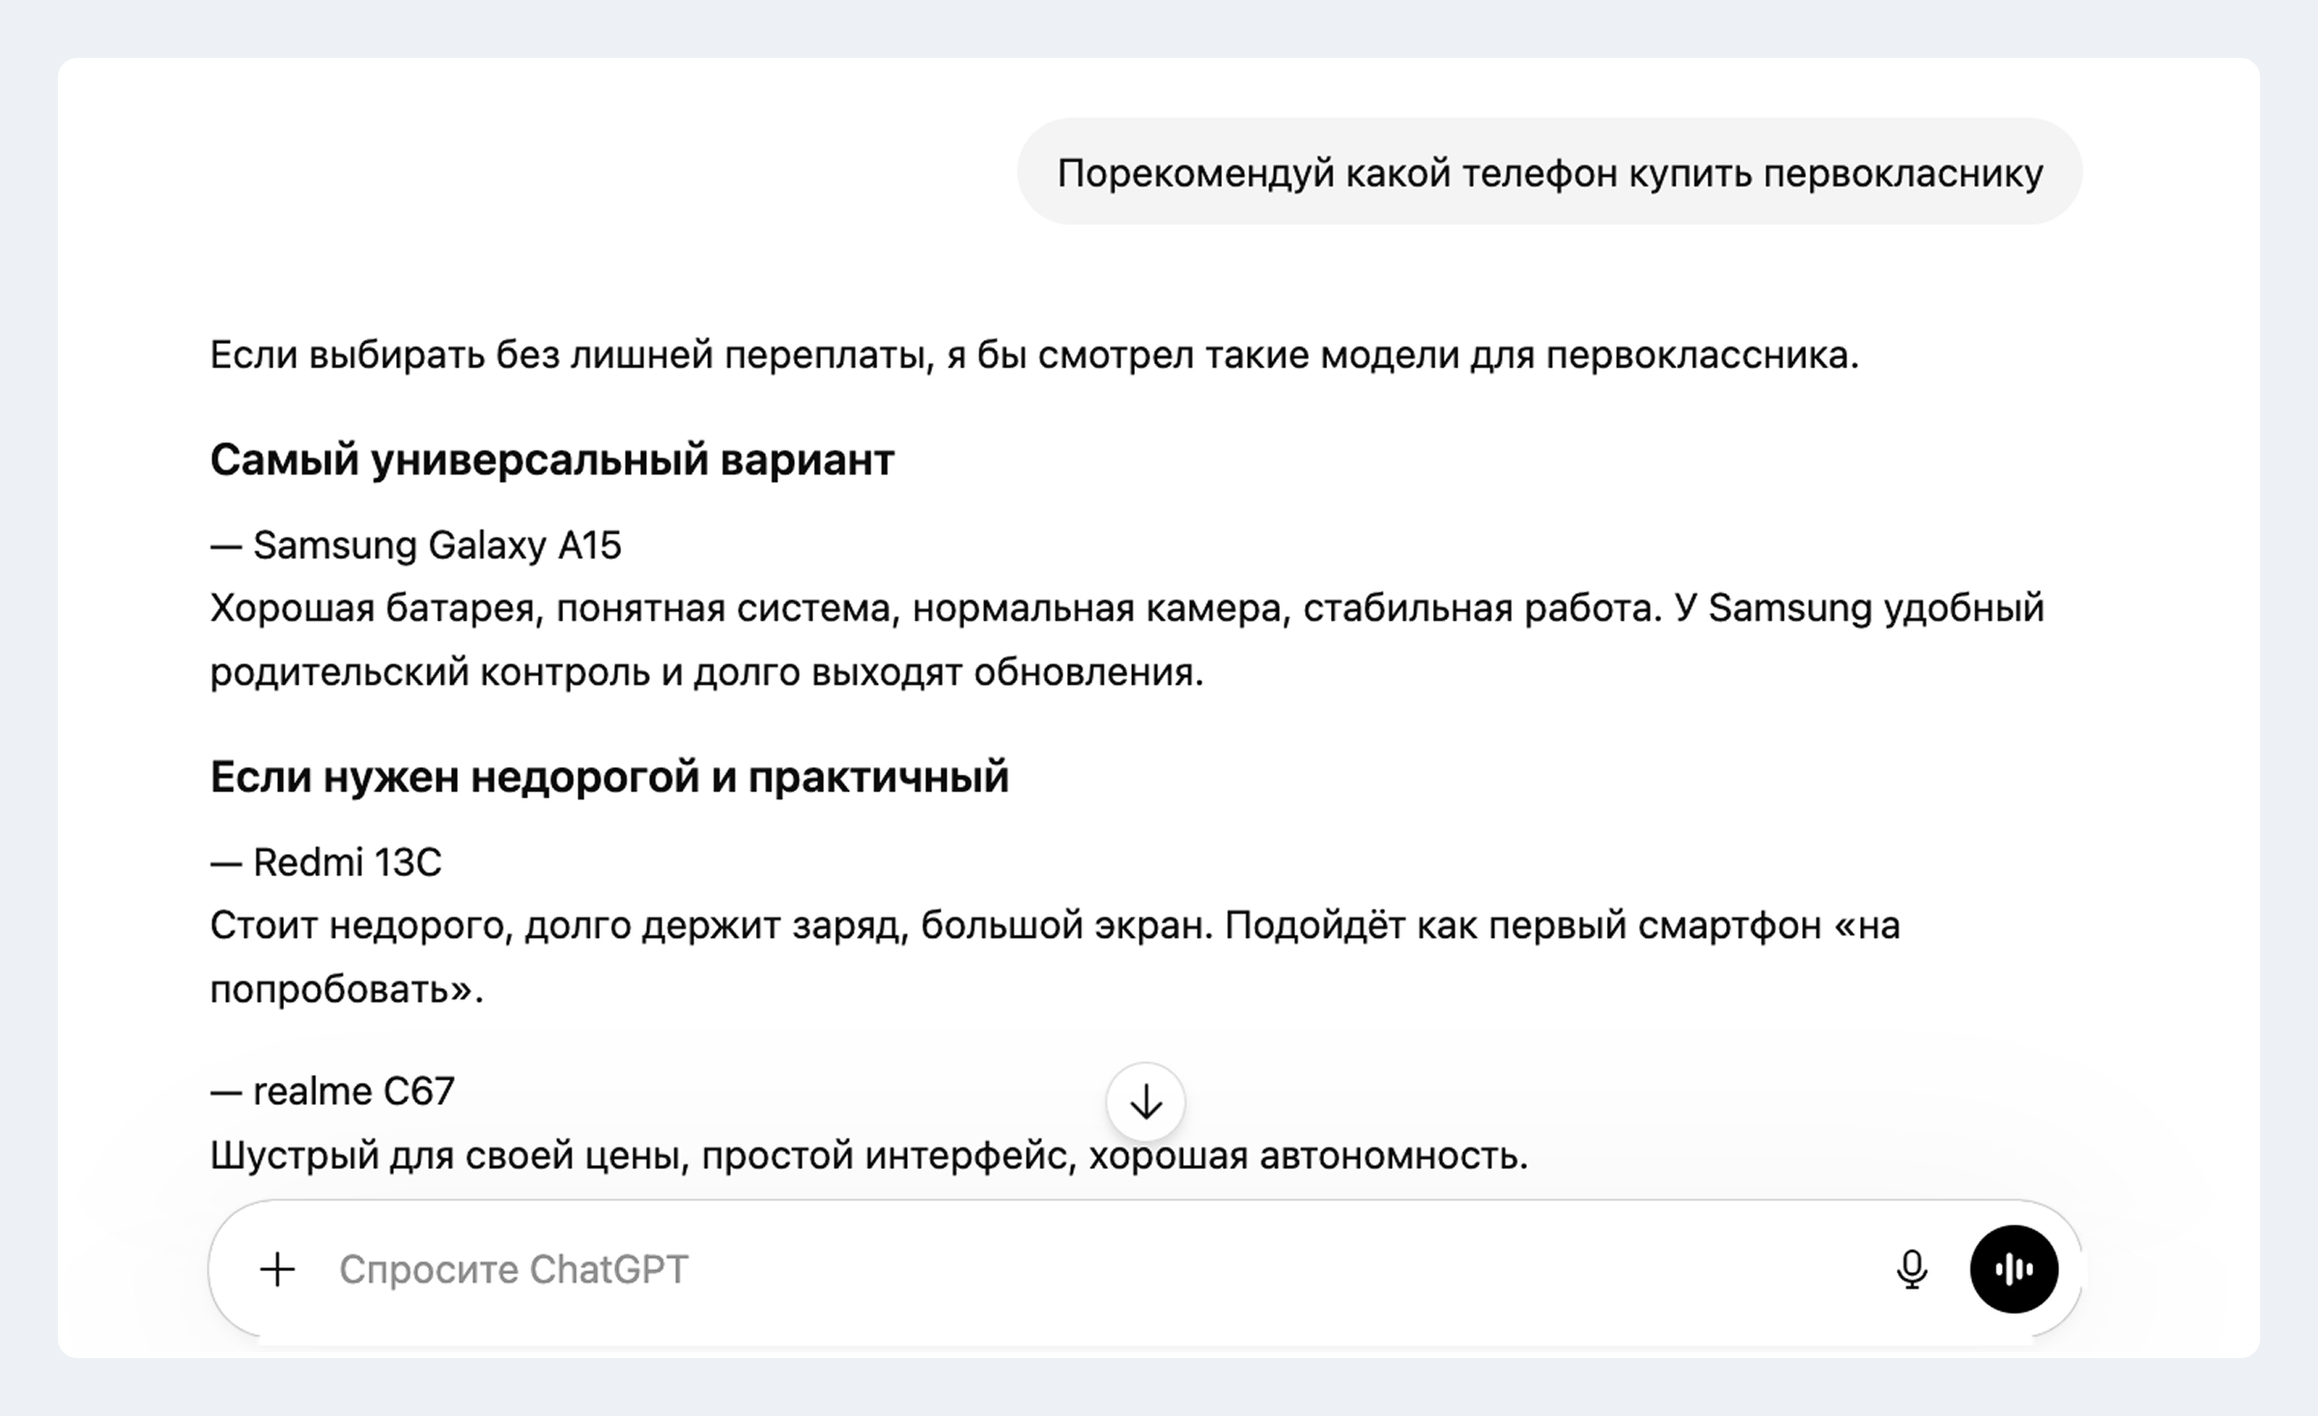Start dictation with the microphone icon
The image size is (2318, 1416).
click(1911, 1269)
